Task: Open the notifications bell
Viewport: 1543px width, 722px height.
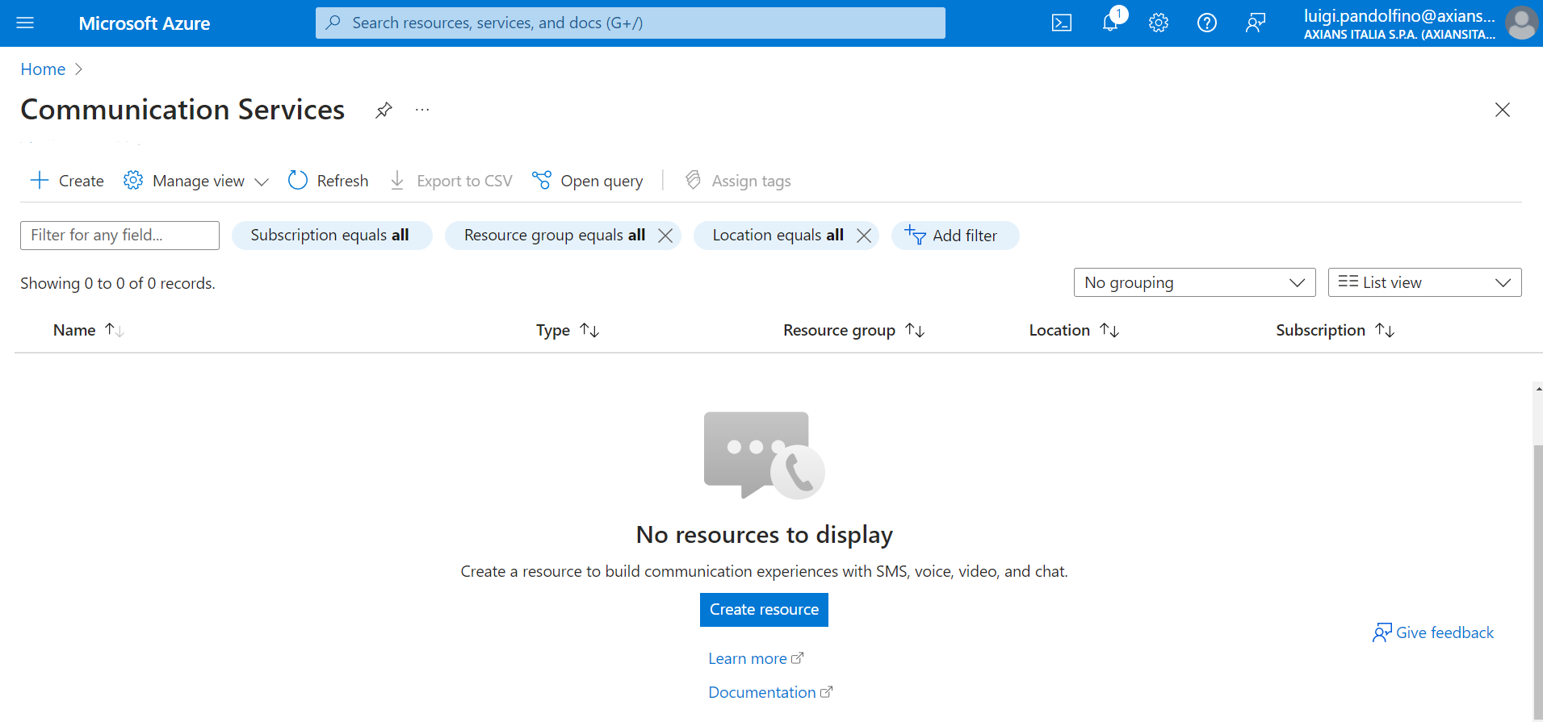Action: click(1110, 23)
